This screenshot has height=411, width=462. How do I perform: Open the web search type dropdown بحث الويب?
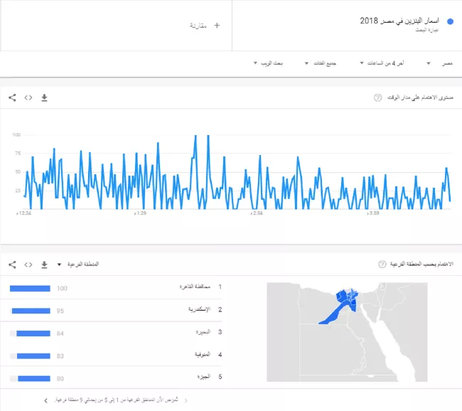pos(269,64)
